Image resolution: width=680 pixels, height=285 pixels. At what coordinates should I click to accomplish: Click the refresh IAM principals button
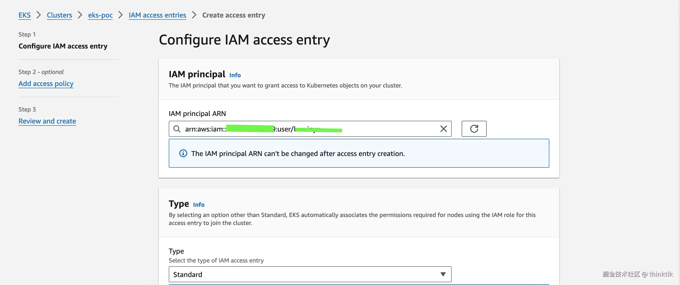[474, 129]
